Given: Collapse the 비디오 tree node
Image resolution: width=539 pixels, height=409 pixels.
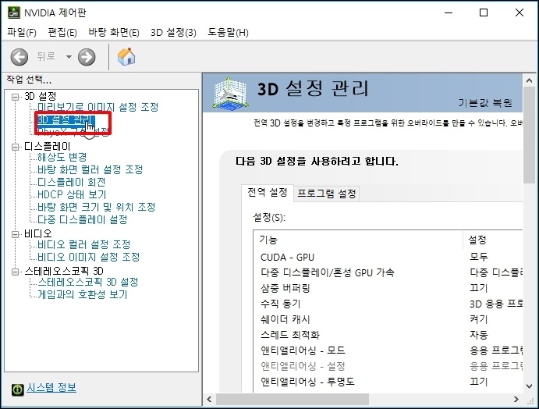Looking at the screenshot, I should coord(15,235).
